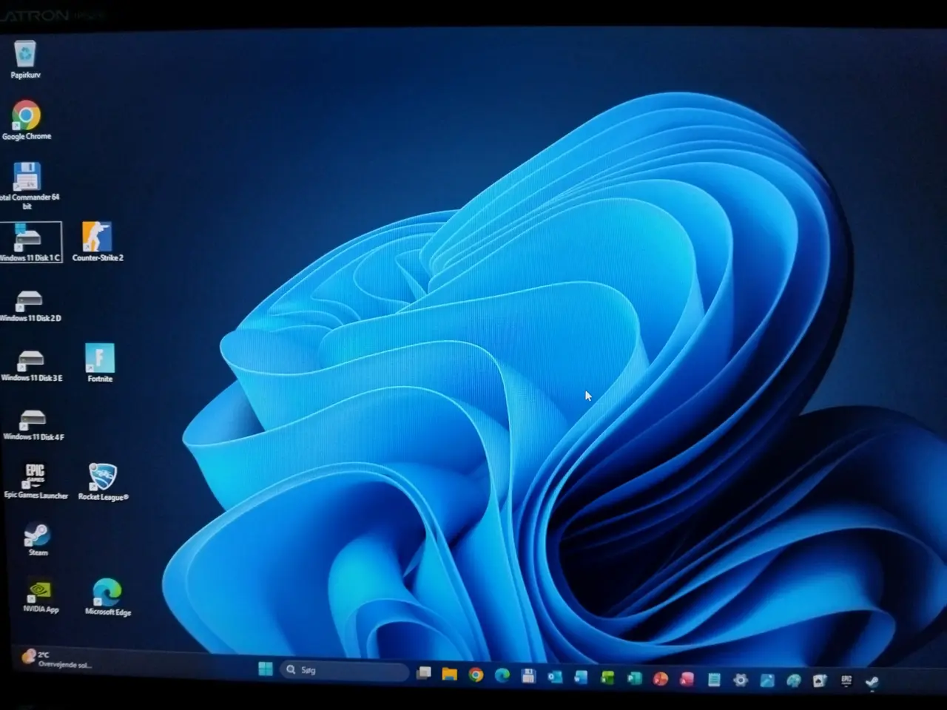The height and width of the screenshot is (710, 947).
Task: Select the Microsoft Edge desktop shortcut
Action: 107,598
